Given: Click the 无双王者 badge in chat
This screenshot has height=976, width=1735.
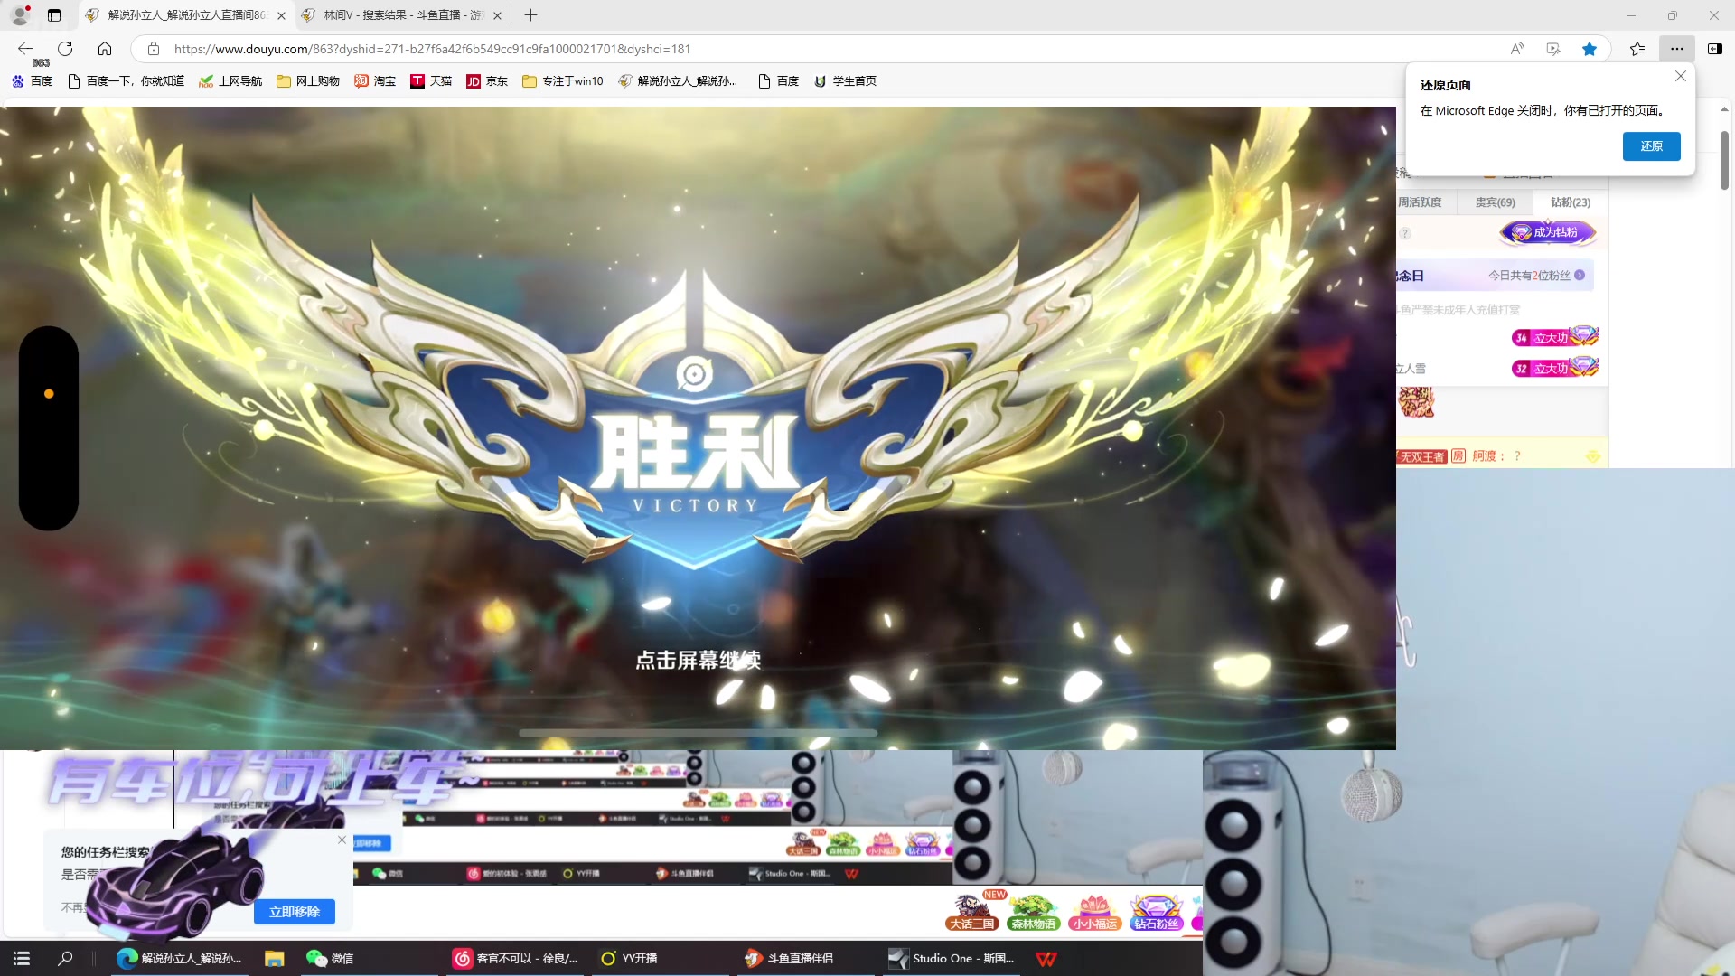Looking at the screenshot, I should point(1422,456).
